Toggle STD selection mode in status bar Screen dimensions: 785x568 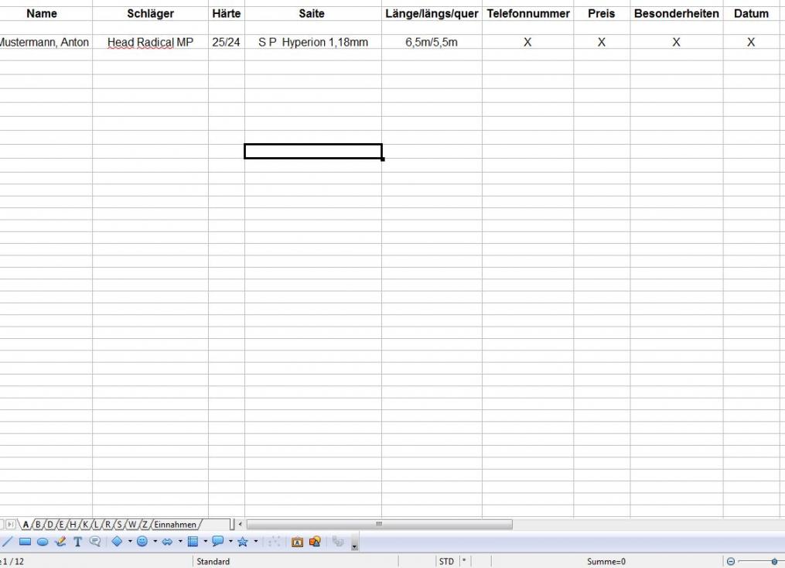446,561
